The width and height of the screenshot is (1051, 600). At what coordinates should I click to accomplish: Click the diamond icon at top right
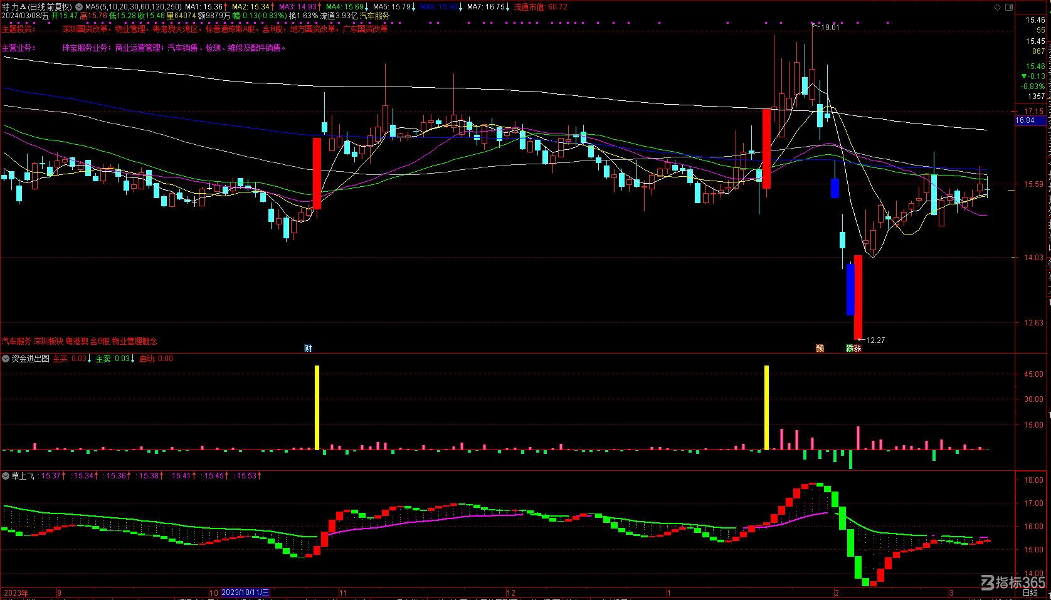point(997,7)
